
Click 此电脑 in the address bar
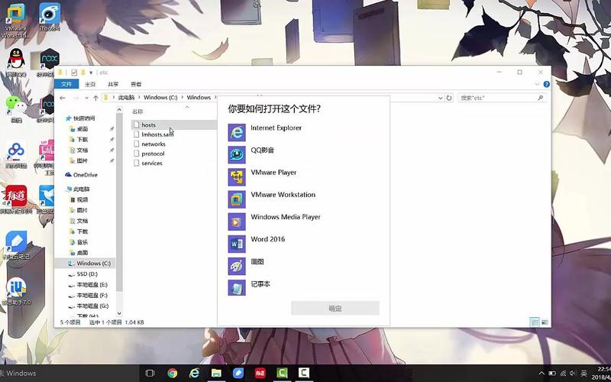[126, 98]
